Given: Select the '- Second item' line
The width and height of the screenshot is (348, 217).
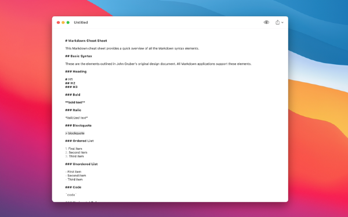Looking at the screenshot, I should (x=75, y=175).
